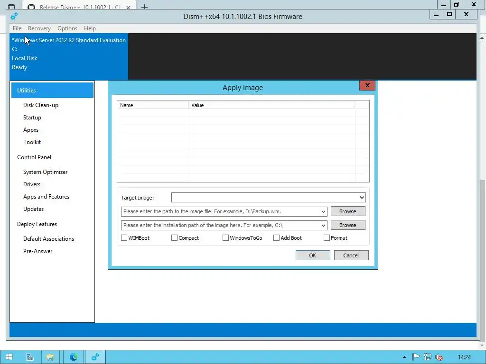Click the Dism++ gear icon in title bar
486x364 pixels.
(14, 17)
